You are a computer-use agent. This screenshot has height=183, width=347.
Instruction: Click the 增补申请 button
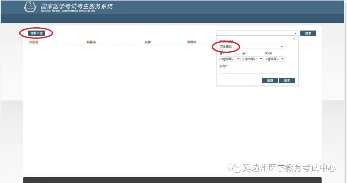click(36, 33)
